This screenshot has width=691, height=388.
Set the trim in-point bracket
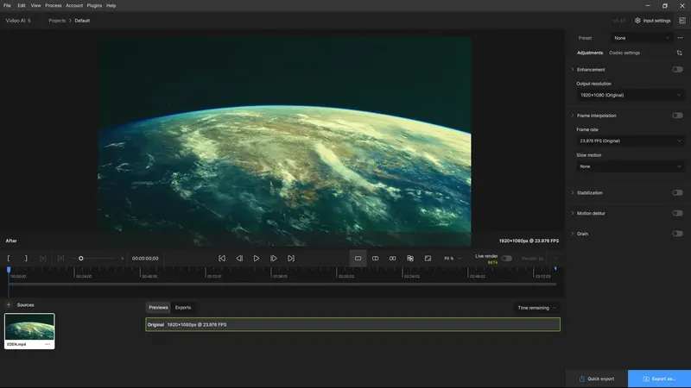[10, 258]
